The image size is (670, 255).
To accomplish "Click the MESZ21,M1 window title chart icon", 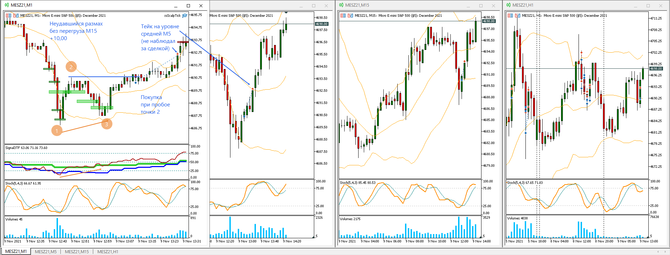I will [x=7, y=5].
